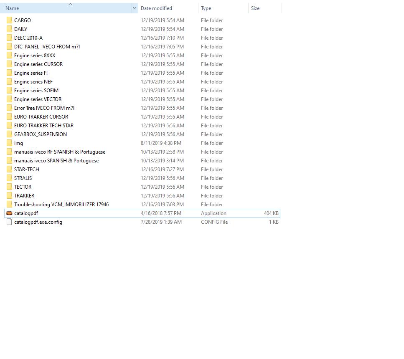Viewport: 404px width, 359px height.
Task: Click the Error Tree IVECO folder icon
Action: pyautogui.click(x=9, y=108)
